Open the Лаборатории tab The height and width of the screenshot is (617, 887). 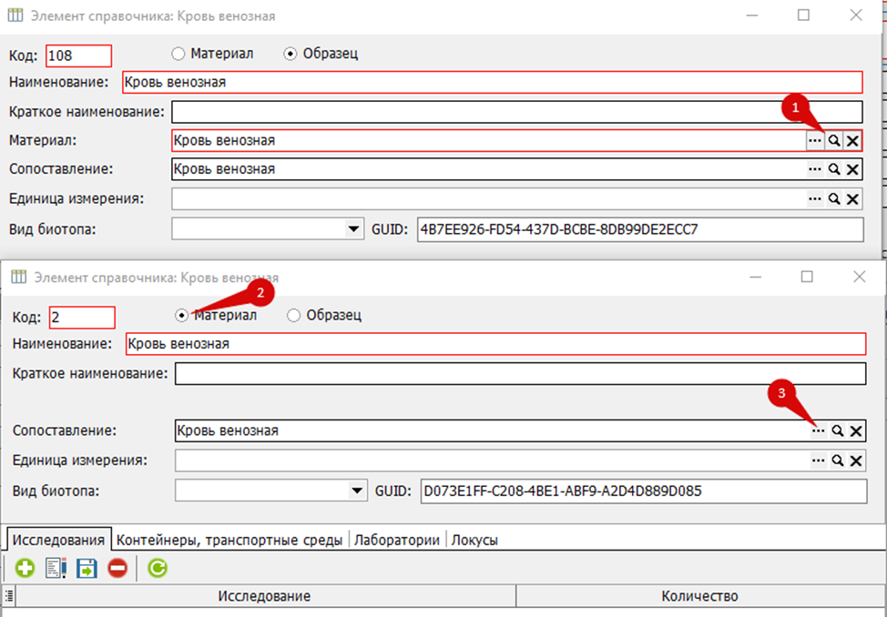tap(396, 540)
